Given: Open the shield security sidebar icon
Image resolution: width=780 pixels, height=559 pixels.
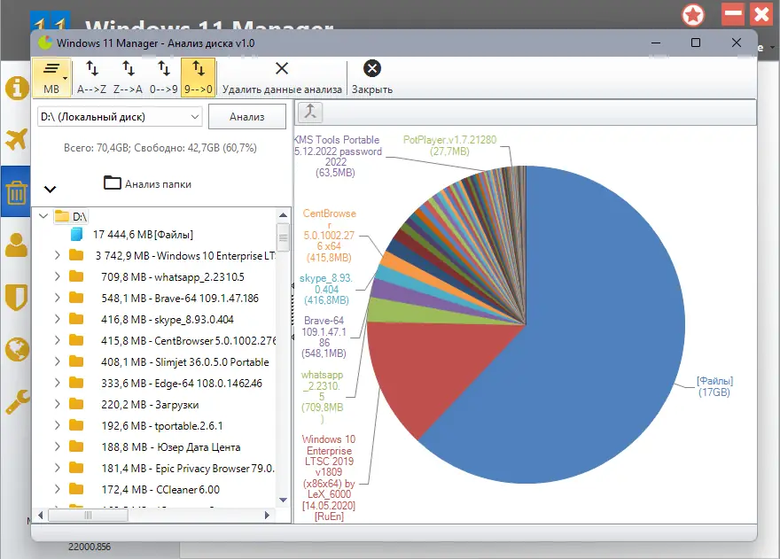Looking at the screenshot, I should [x=17, y=297].
